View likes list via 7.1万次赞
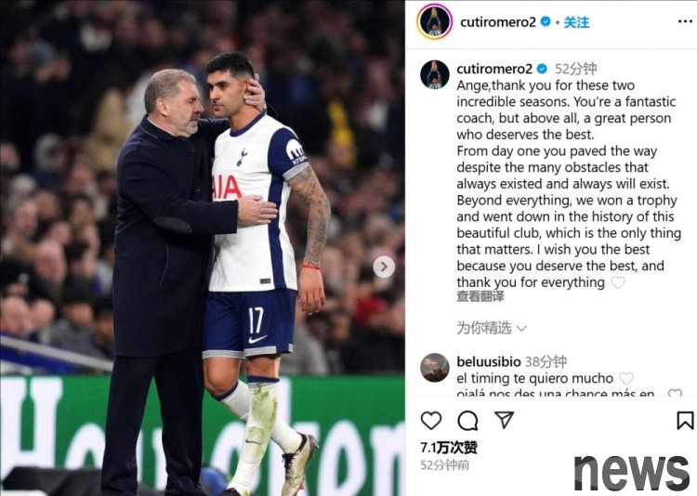This screenshot has height=496, width=697. pos(449,448)
